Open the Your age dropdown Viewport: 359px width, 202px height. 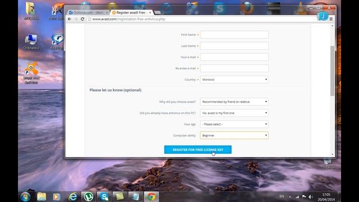pyautogui.click(x=234, y=124)
